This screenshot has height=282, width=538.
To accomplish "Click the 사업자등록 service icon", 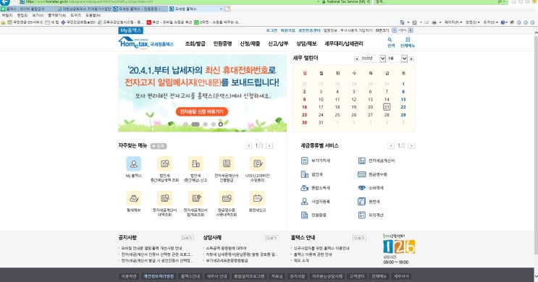I will pos(304,202).
